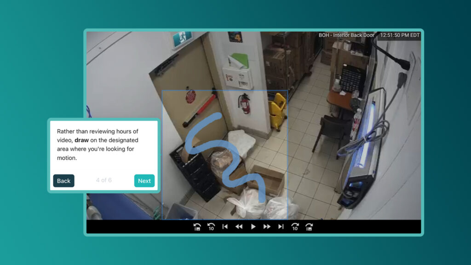Click the green exit sign above the door

182,38
